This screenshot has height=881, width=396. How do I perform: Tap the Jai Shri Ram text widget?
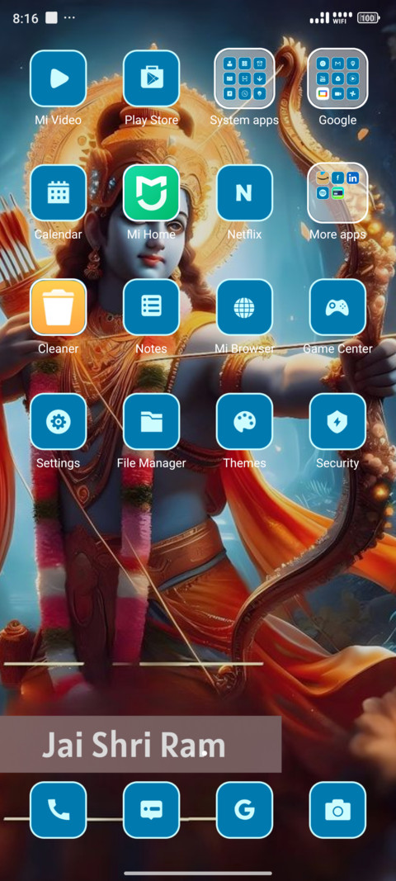click(140, 744)
